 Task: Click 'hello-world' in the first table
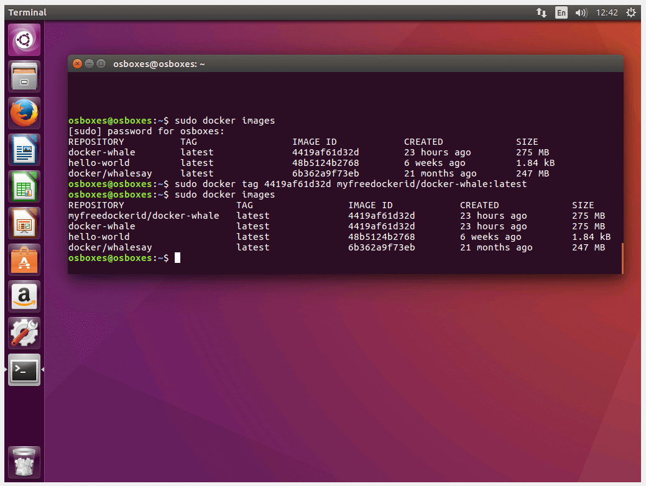point(99,163)
